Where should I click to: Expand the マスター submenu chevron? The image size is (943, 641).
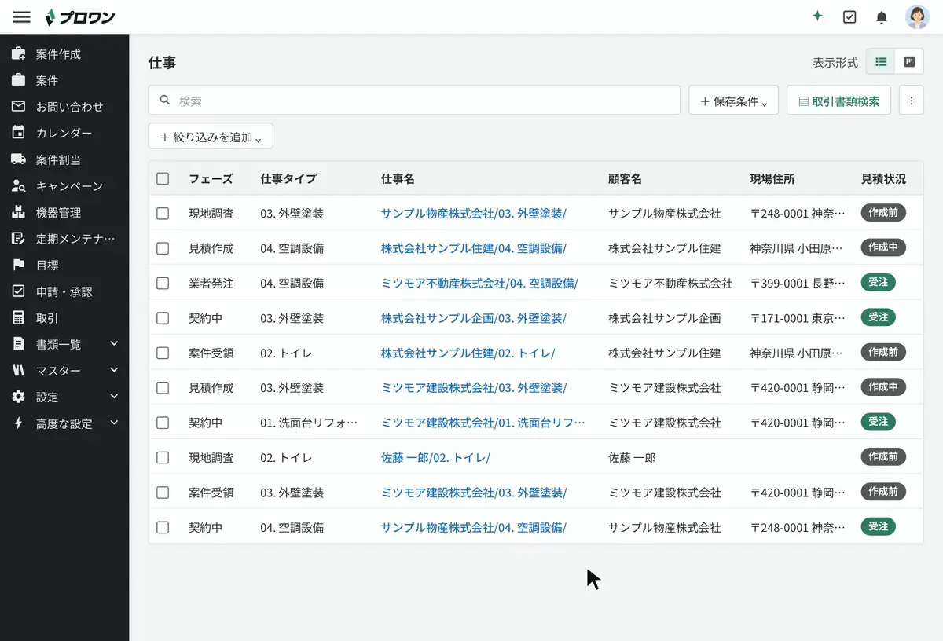pyautogui.click(x=114, y=370)
